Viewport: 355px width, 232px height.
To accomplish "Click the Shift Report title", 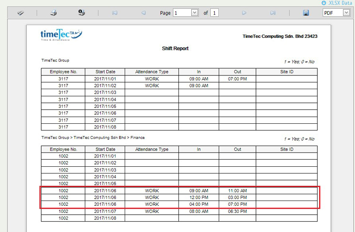I will (175, 48).
